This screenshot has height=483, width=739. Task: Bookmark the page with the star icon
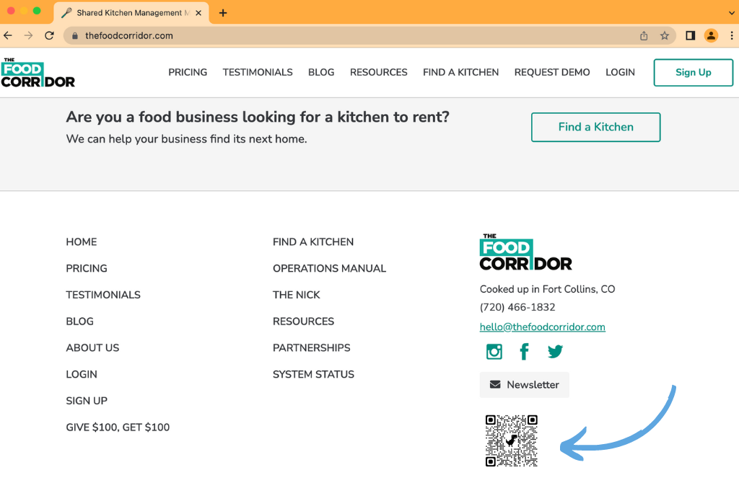665,35
